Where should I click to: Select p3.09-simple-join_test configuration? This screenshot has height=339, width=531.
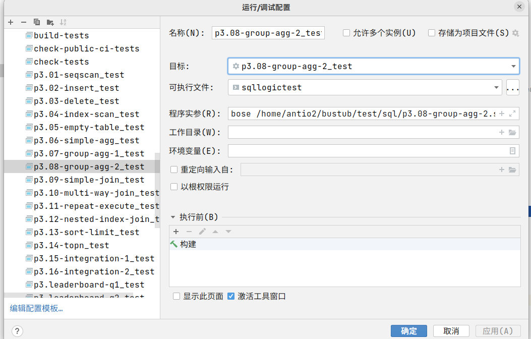coord(89,180)
